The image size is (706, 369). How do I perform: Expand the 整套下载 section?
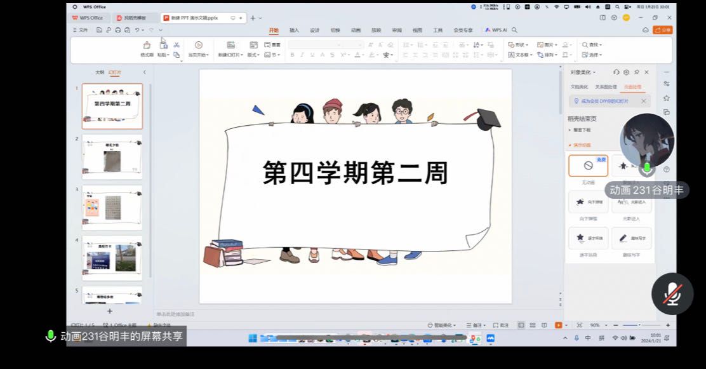580,130
